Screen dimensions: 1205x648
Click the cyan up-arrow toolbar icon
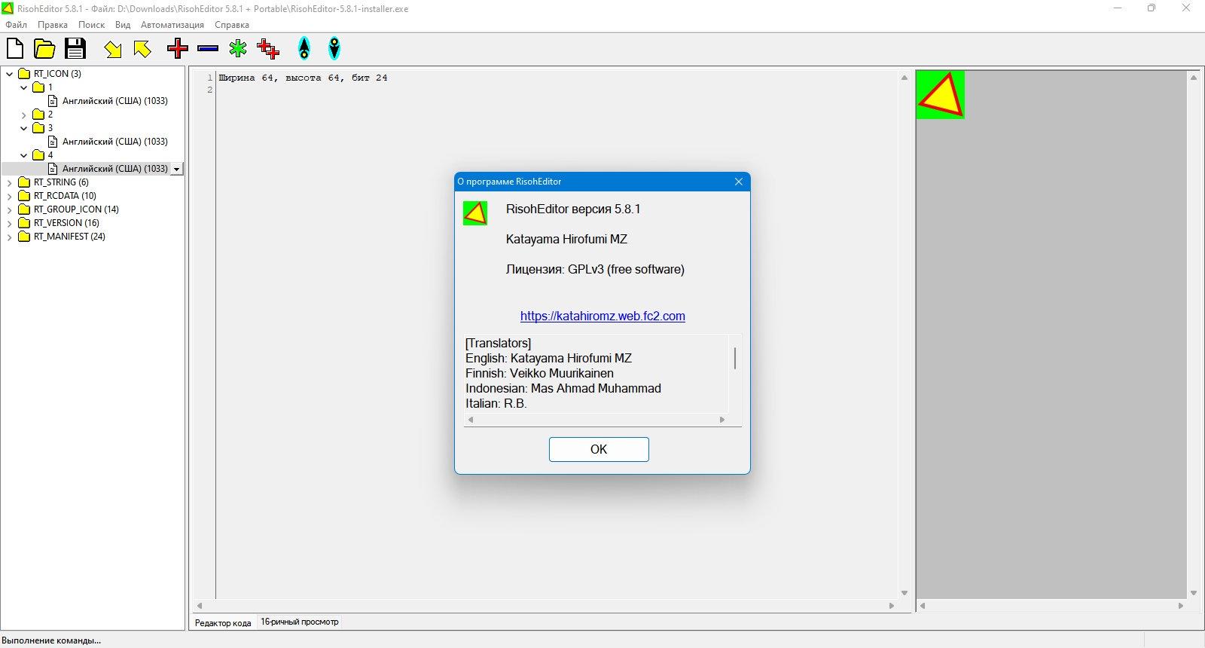click(304, 49)
